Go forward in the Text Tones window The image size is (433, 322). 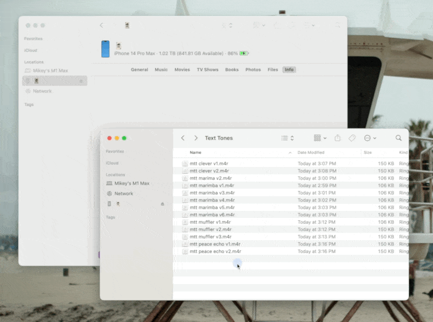[196, 138]
